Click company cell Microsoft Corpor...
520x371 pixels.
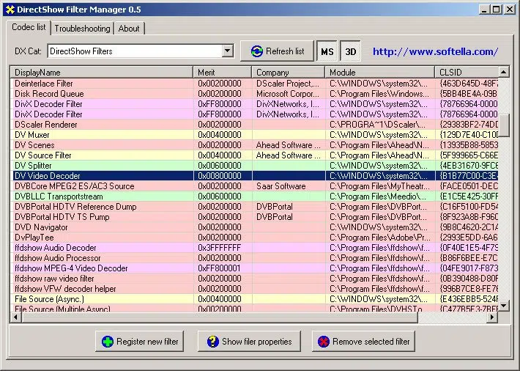click(288, 94)
